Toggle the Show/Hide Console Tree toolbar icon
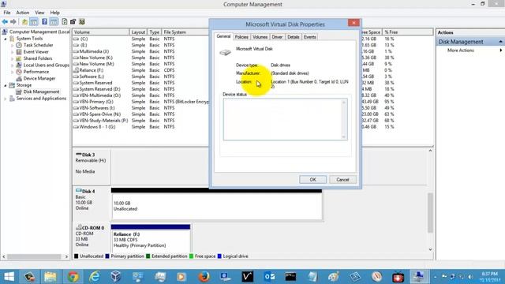 33,21
